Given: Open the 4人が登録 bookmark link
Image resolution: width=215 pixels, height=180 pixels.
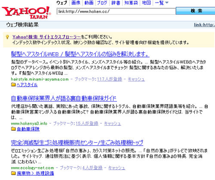Looking at the screenshot, I should pos(92,168).
